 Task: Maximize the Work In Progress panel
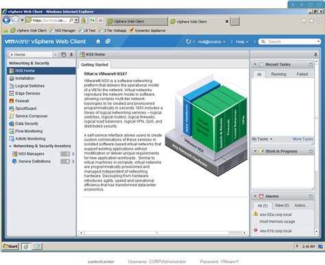click(311, 151)
